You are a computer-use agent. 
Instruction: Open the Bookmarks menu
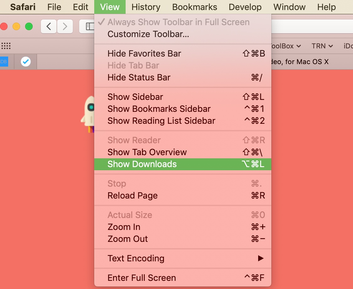coord(194,7)
